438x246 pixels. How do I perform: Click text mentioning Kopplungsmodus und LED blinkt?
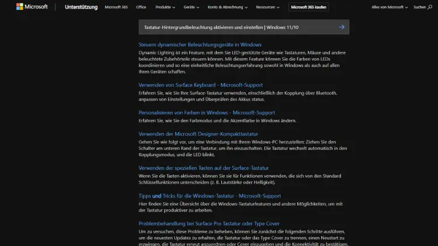point(243,148)
